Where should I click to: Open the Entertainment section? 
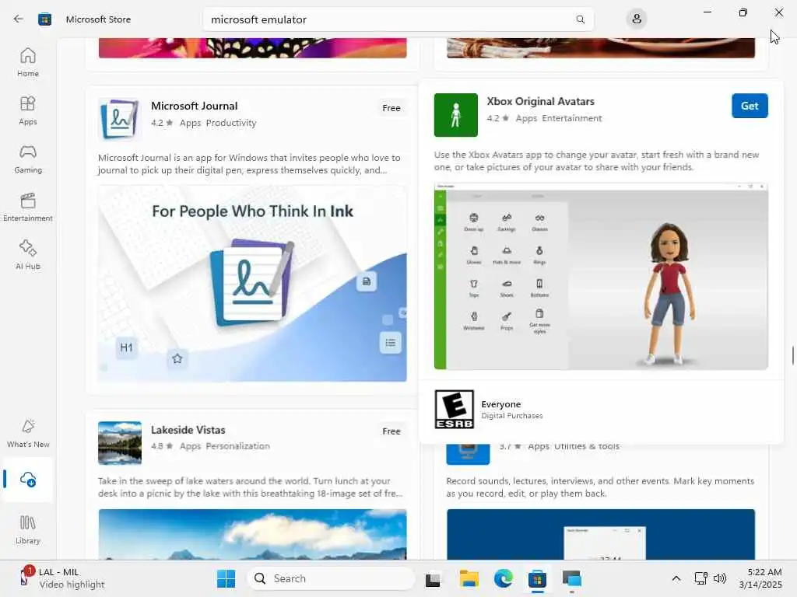28,207
